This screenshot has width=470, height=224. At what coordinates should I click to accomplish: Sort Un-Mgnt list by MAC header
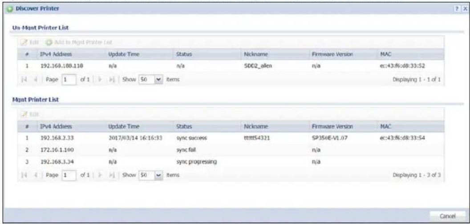(410, 54)
